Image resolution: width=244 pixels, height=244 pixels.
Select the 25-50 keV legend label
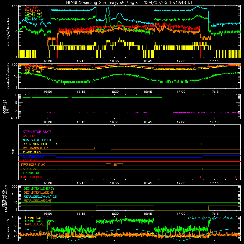(x=34, y=16)
